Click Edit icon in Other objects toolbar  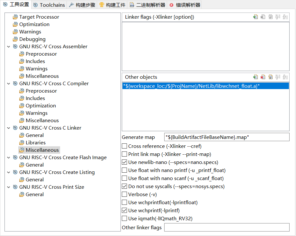(270, 77)
